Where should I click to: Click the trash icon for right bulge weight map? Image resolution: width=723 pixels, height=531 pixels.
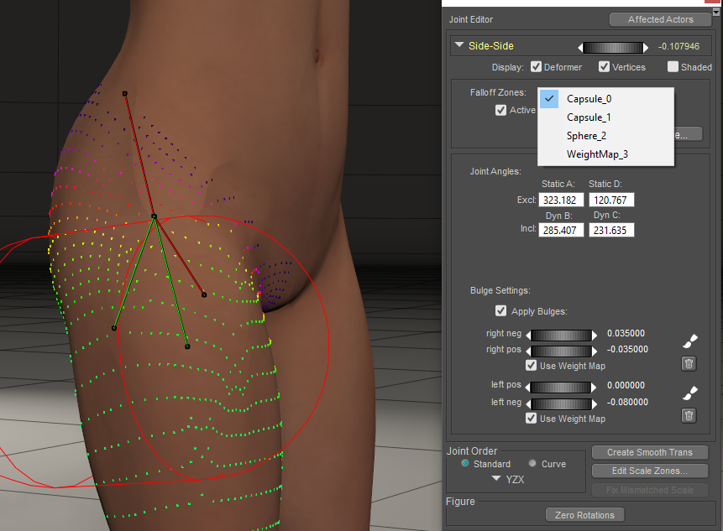click(689, 363)
